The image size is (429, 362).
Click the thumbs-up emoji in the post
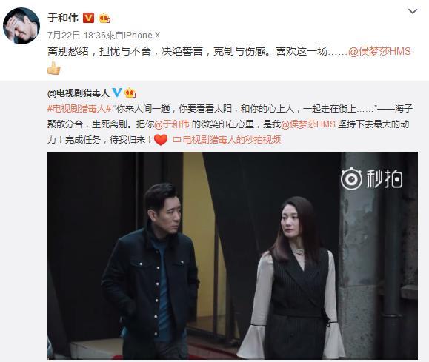[x=54, y=68]
